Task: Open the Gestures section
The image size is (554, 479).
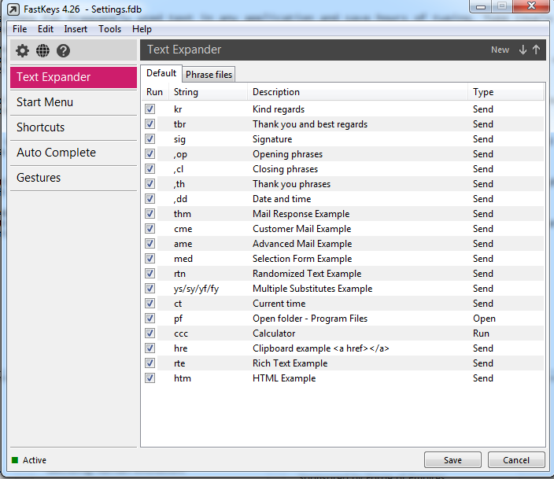Action: tap(73, 177)
